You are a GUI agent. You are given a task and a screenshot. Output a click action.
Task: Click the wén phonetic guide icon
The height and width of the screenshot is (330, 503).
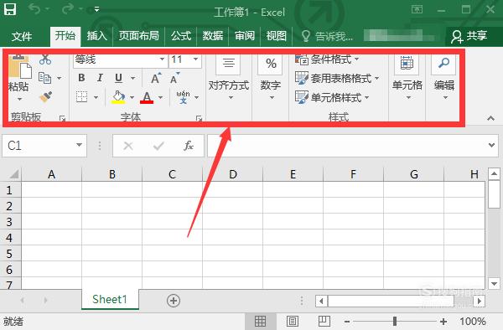pos(183,97)
